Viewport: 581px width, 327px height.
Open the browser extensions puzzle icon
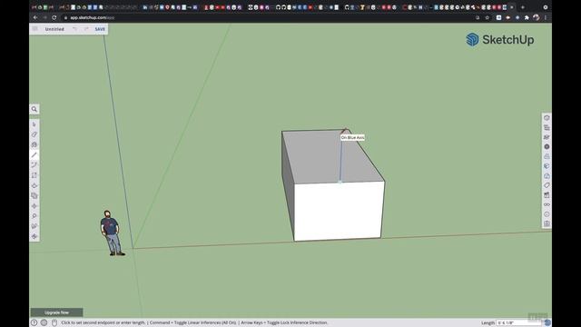pos(527,17)
